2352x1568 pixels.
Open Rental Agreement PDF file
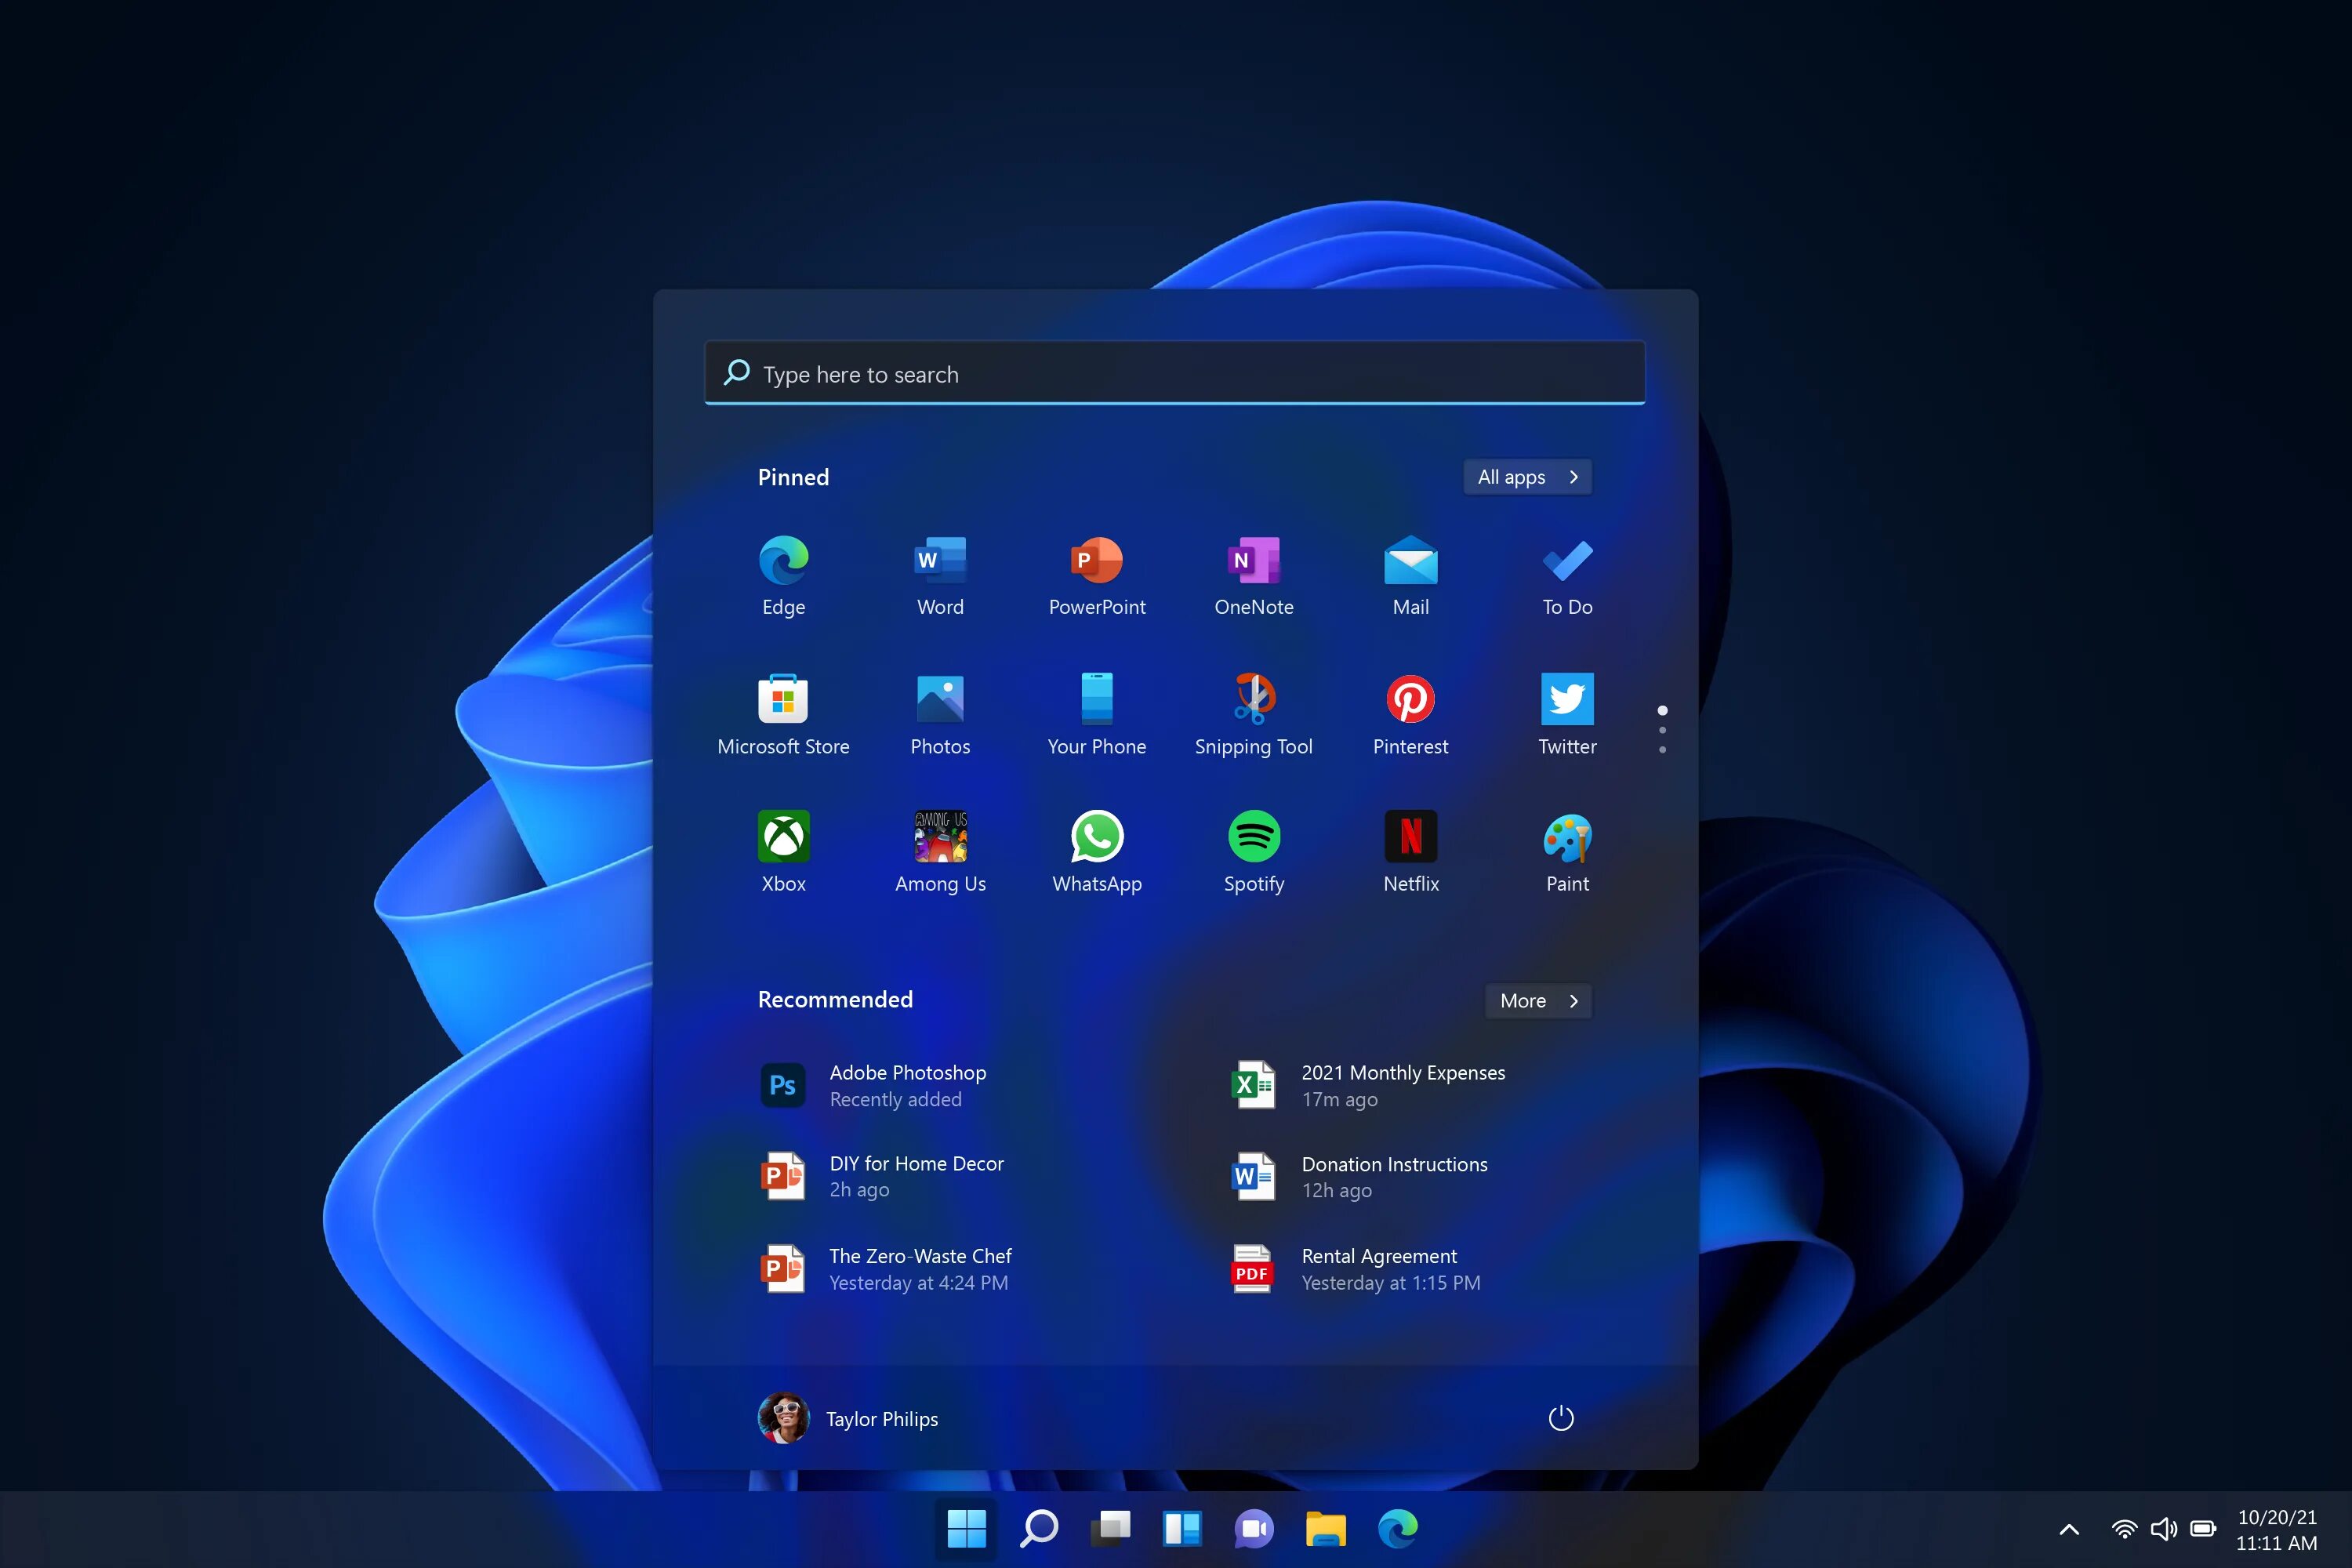1377,1267
